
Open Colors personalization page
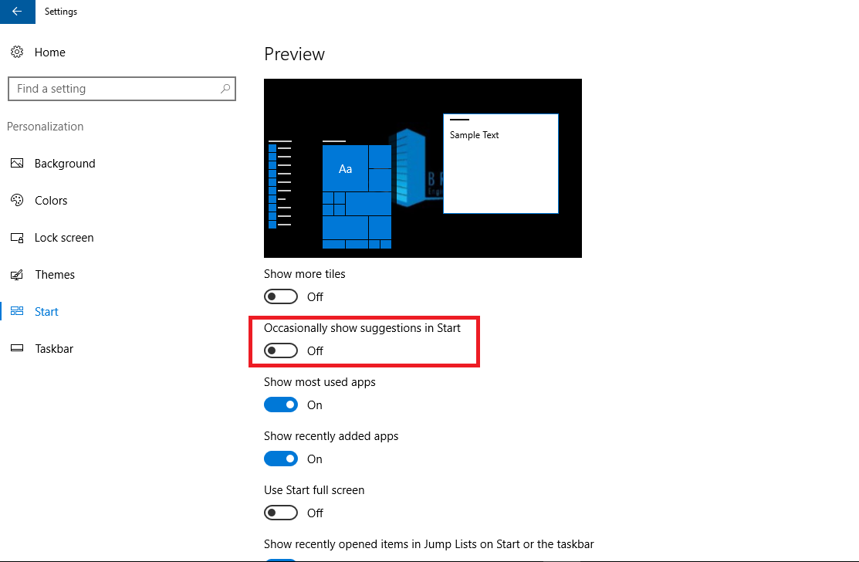point(51,201)
